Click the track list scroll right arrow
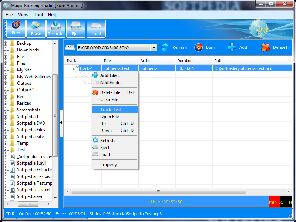 (x=289, y=191)
